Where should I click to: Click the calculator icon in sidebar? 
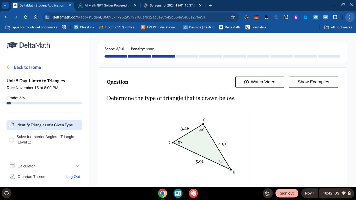(x=12, y=166)
